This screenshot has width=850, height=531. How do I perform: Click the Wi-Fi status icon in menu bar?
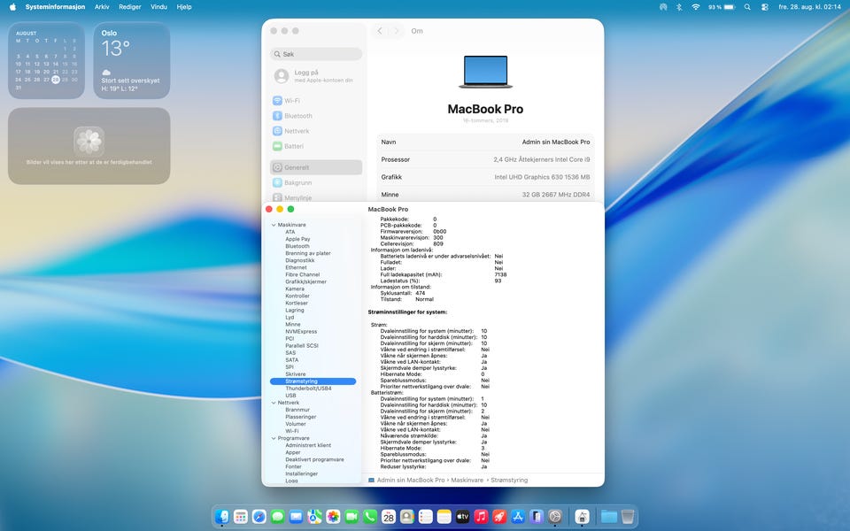[x=696, y=7]
